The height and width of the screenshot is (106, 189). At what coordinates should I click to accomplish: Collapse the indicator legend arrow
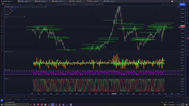click(6, 18)
